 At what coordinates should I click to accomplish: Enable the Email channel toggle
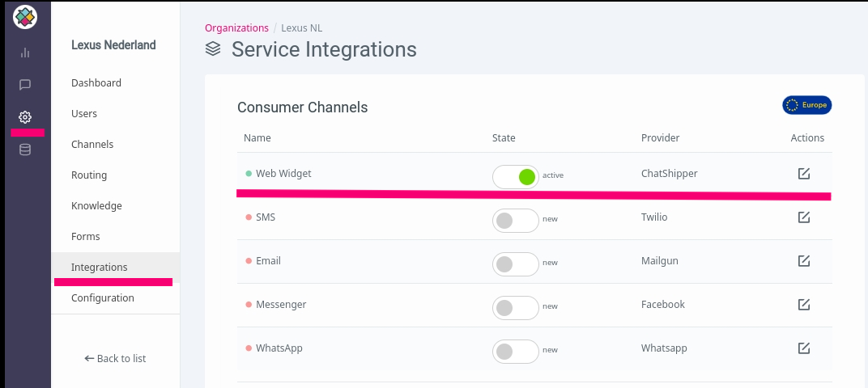point(515,264)
